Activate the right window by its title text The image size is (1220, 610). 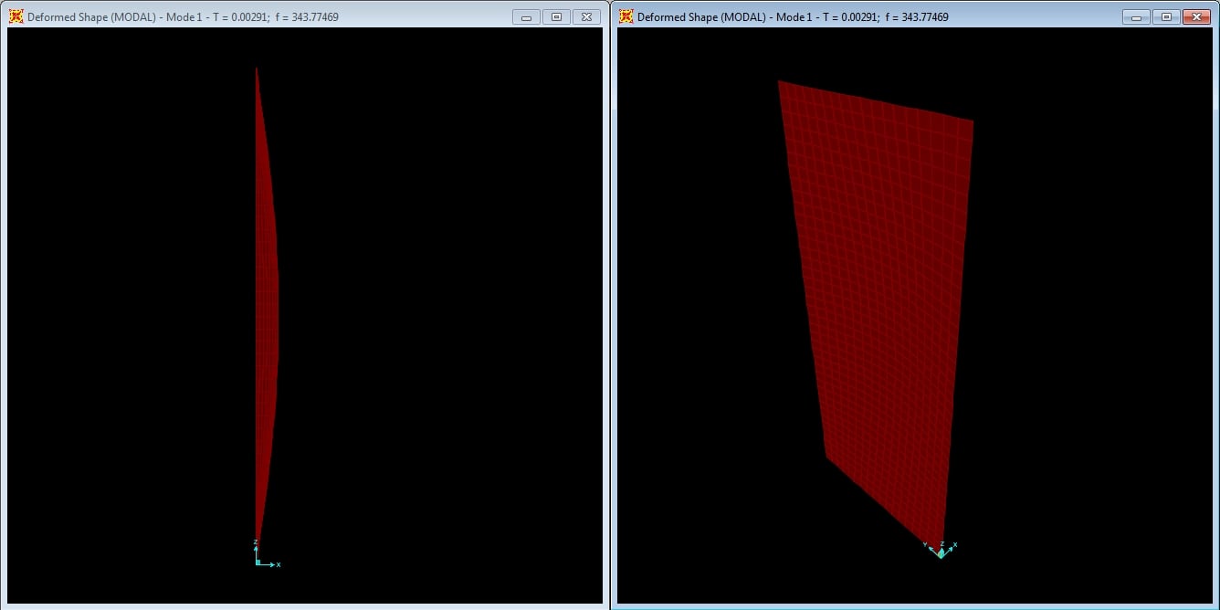click(x=793, y=17)
